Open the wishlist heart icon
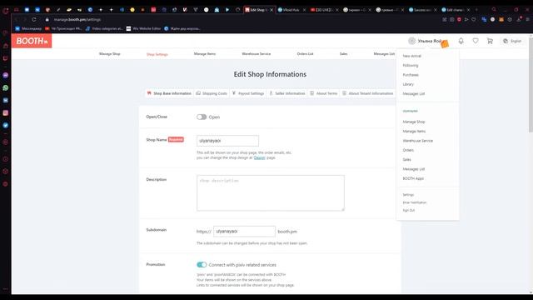Screen dimensions: 533x300 click(476, 41)
